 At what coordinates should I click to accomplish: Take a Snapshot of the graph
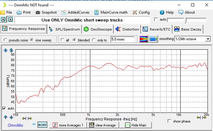46,12
